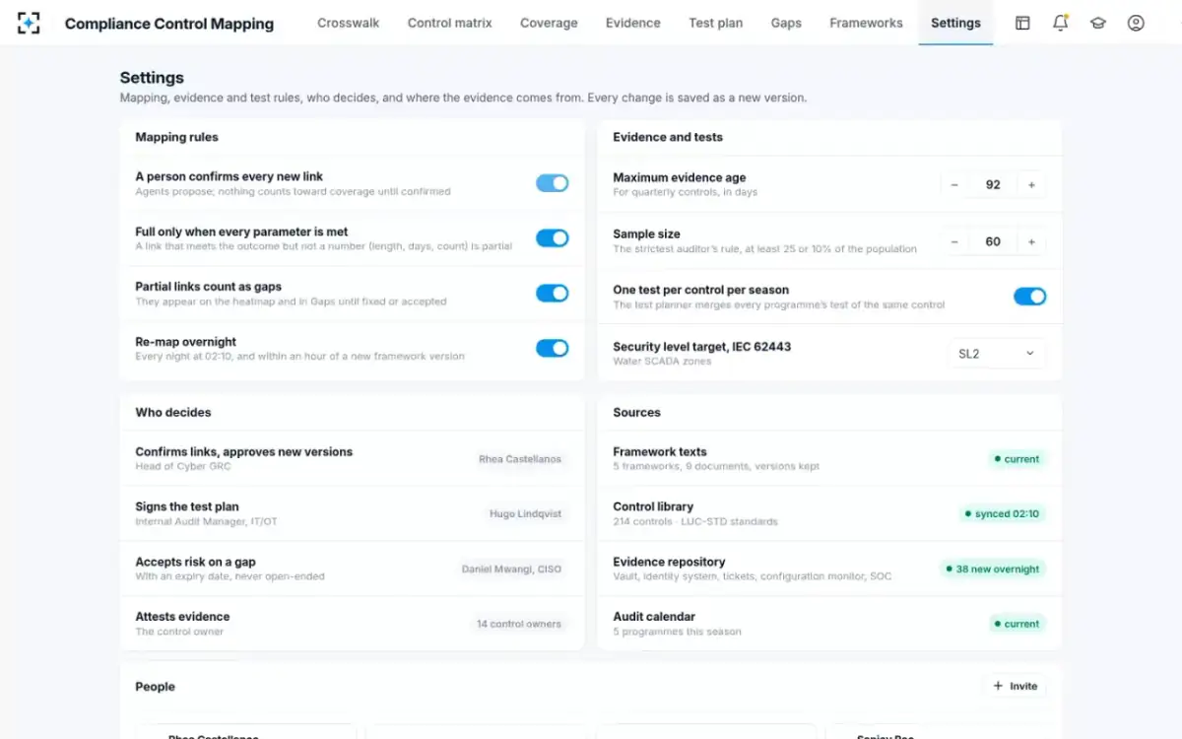Click the Invite button in People
1182x739 pixels.
pos(1015,686)
